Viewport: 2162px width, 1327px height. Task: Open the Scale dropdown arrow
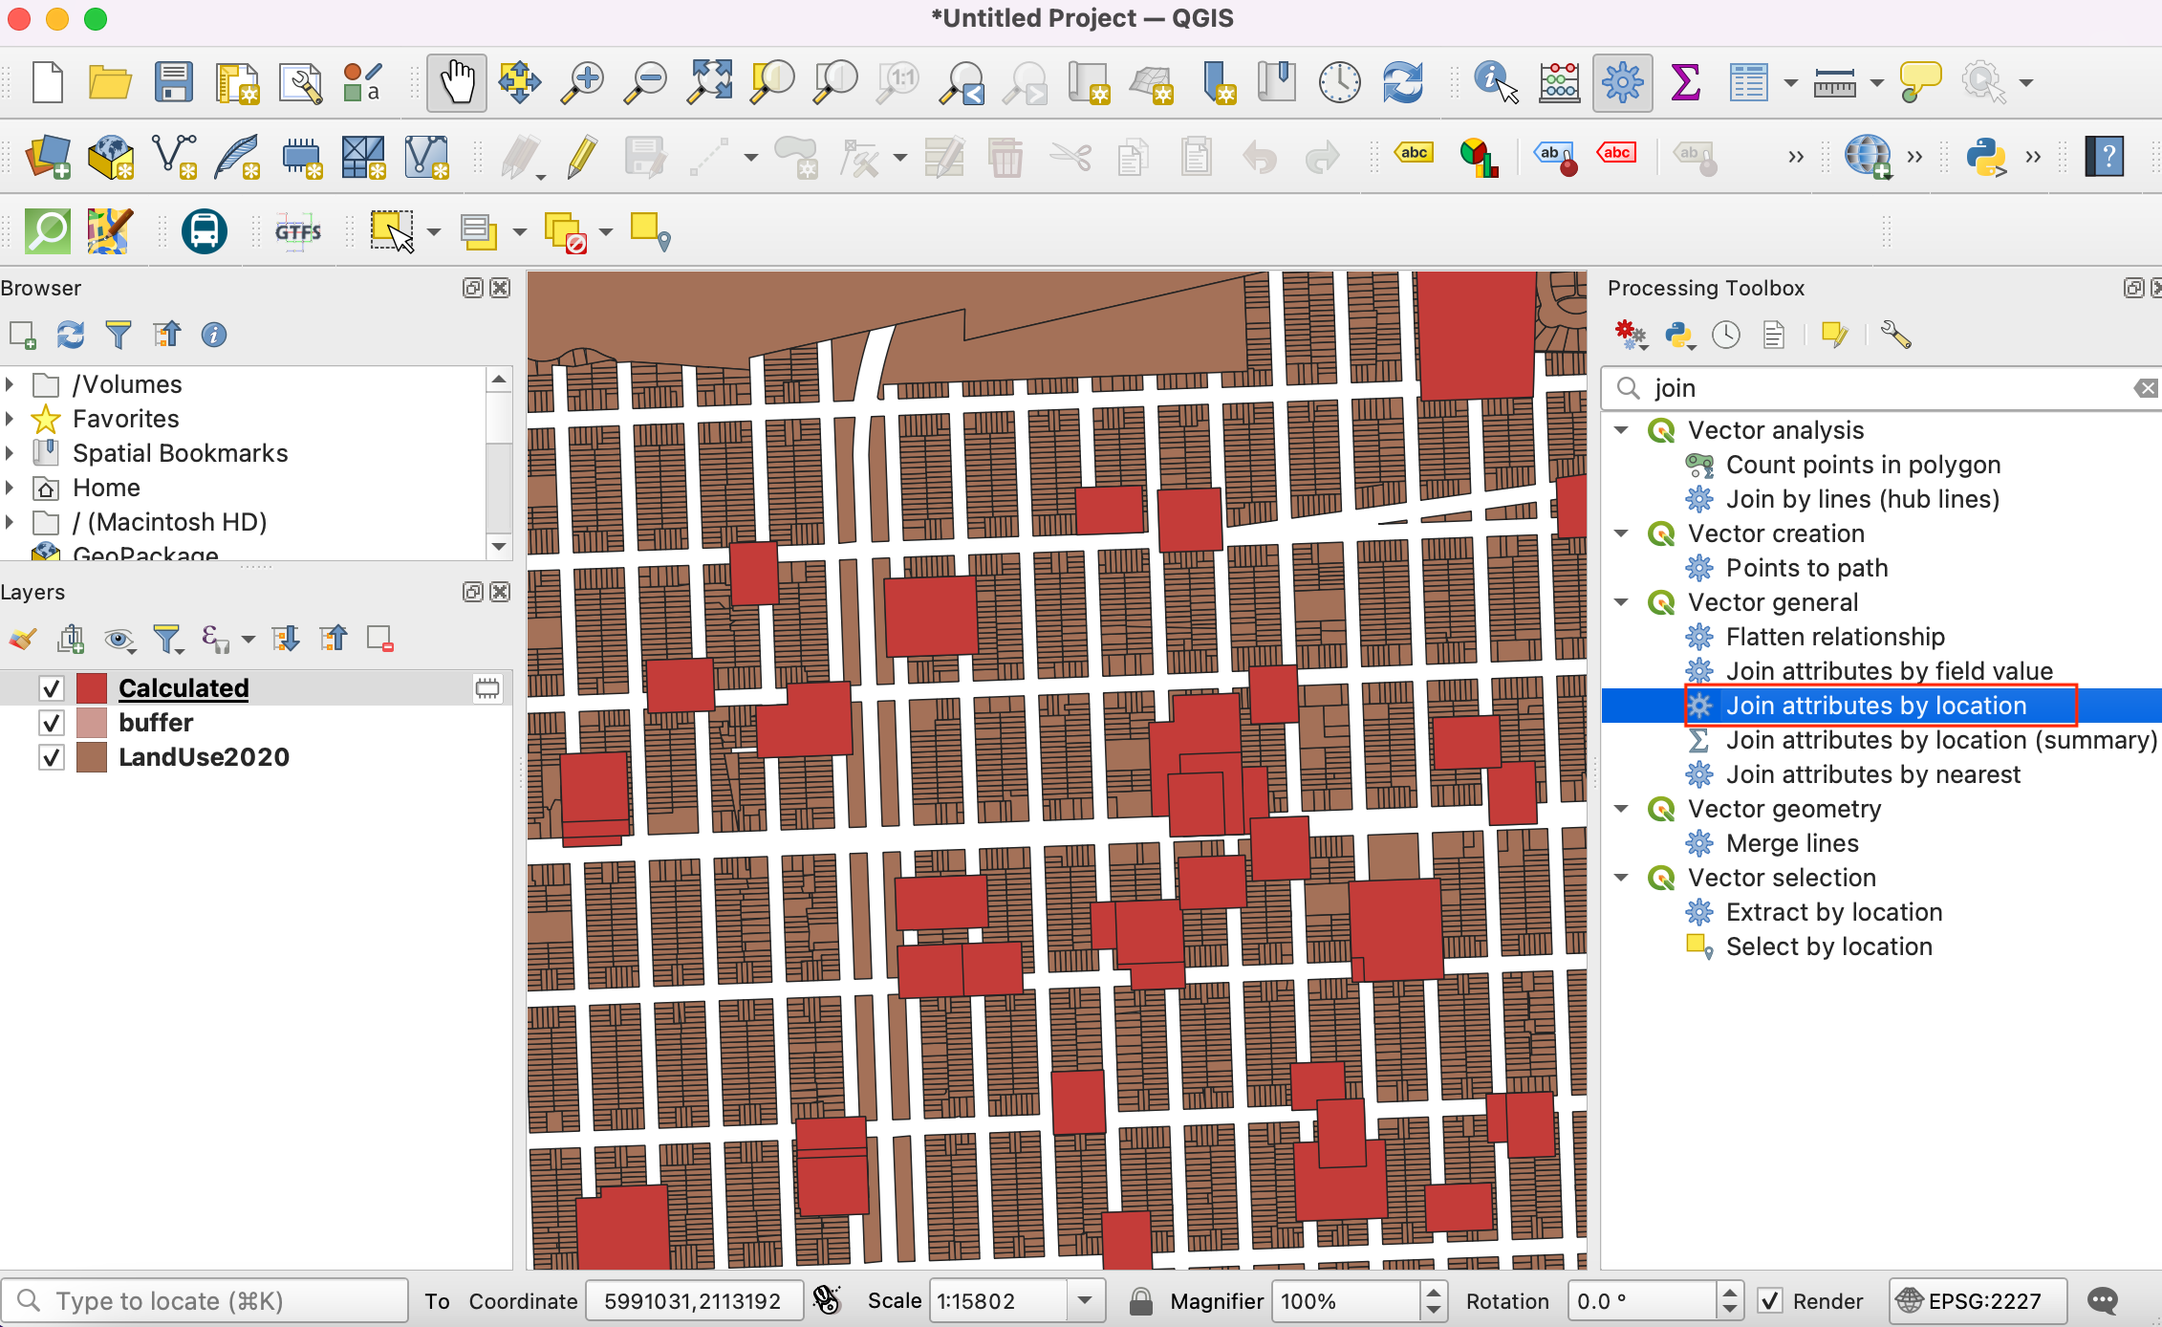pyautogui.click(x=1085, y=1301)
